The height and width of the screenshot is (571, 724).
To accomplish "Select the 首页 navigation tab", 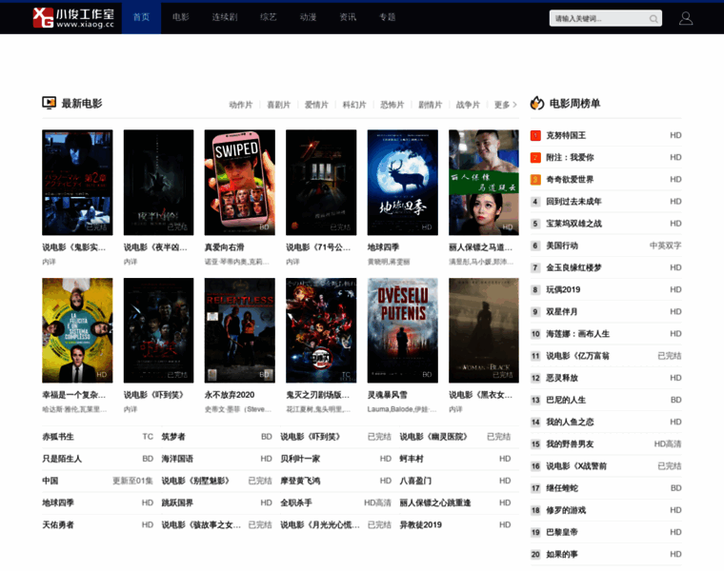I will pyautogui.click(x=141, y=17).
